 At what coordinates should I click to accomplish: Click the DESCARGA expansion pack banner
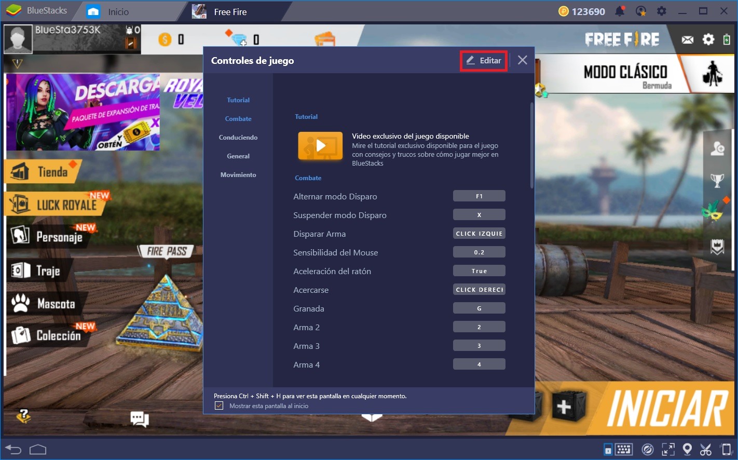click(x=83, y=112)
